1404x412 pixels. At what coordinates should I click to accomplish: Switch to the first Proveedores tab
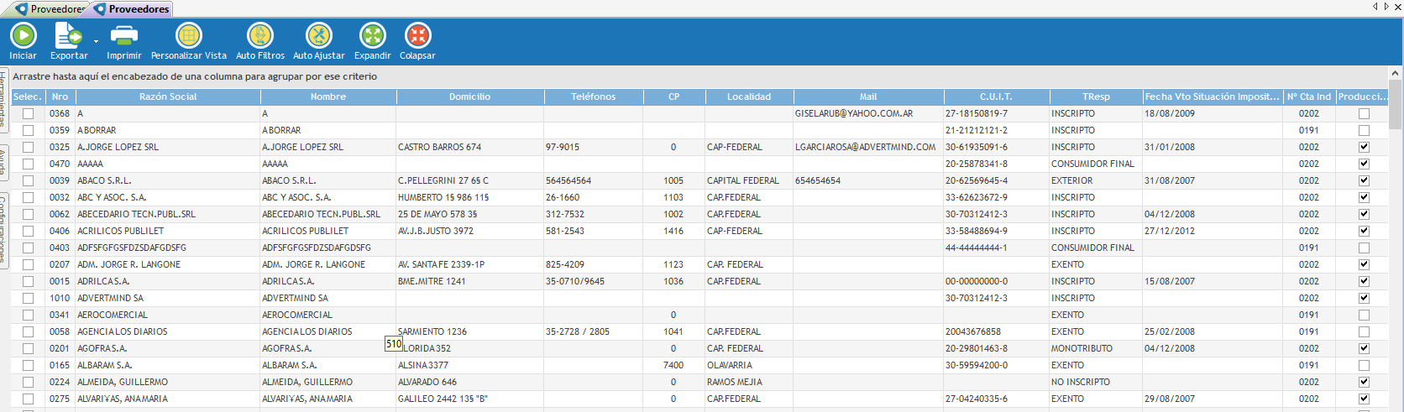[50, 9]
